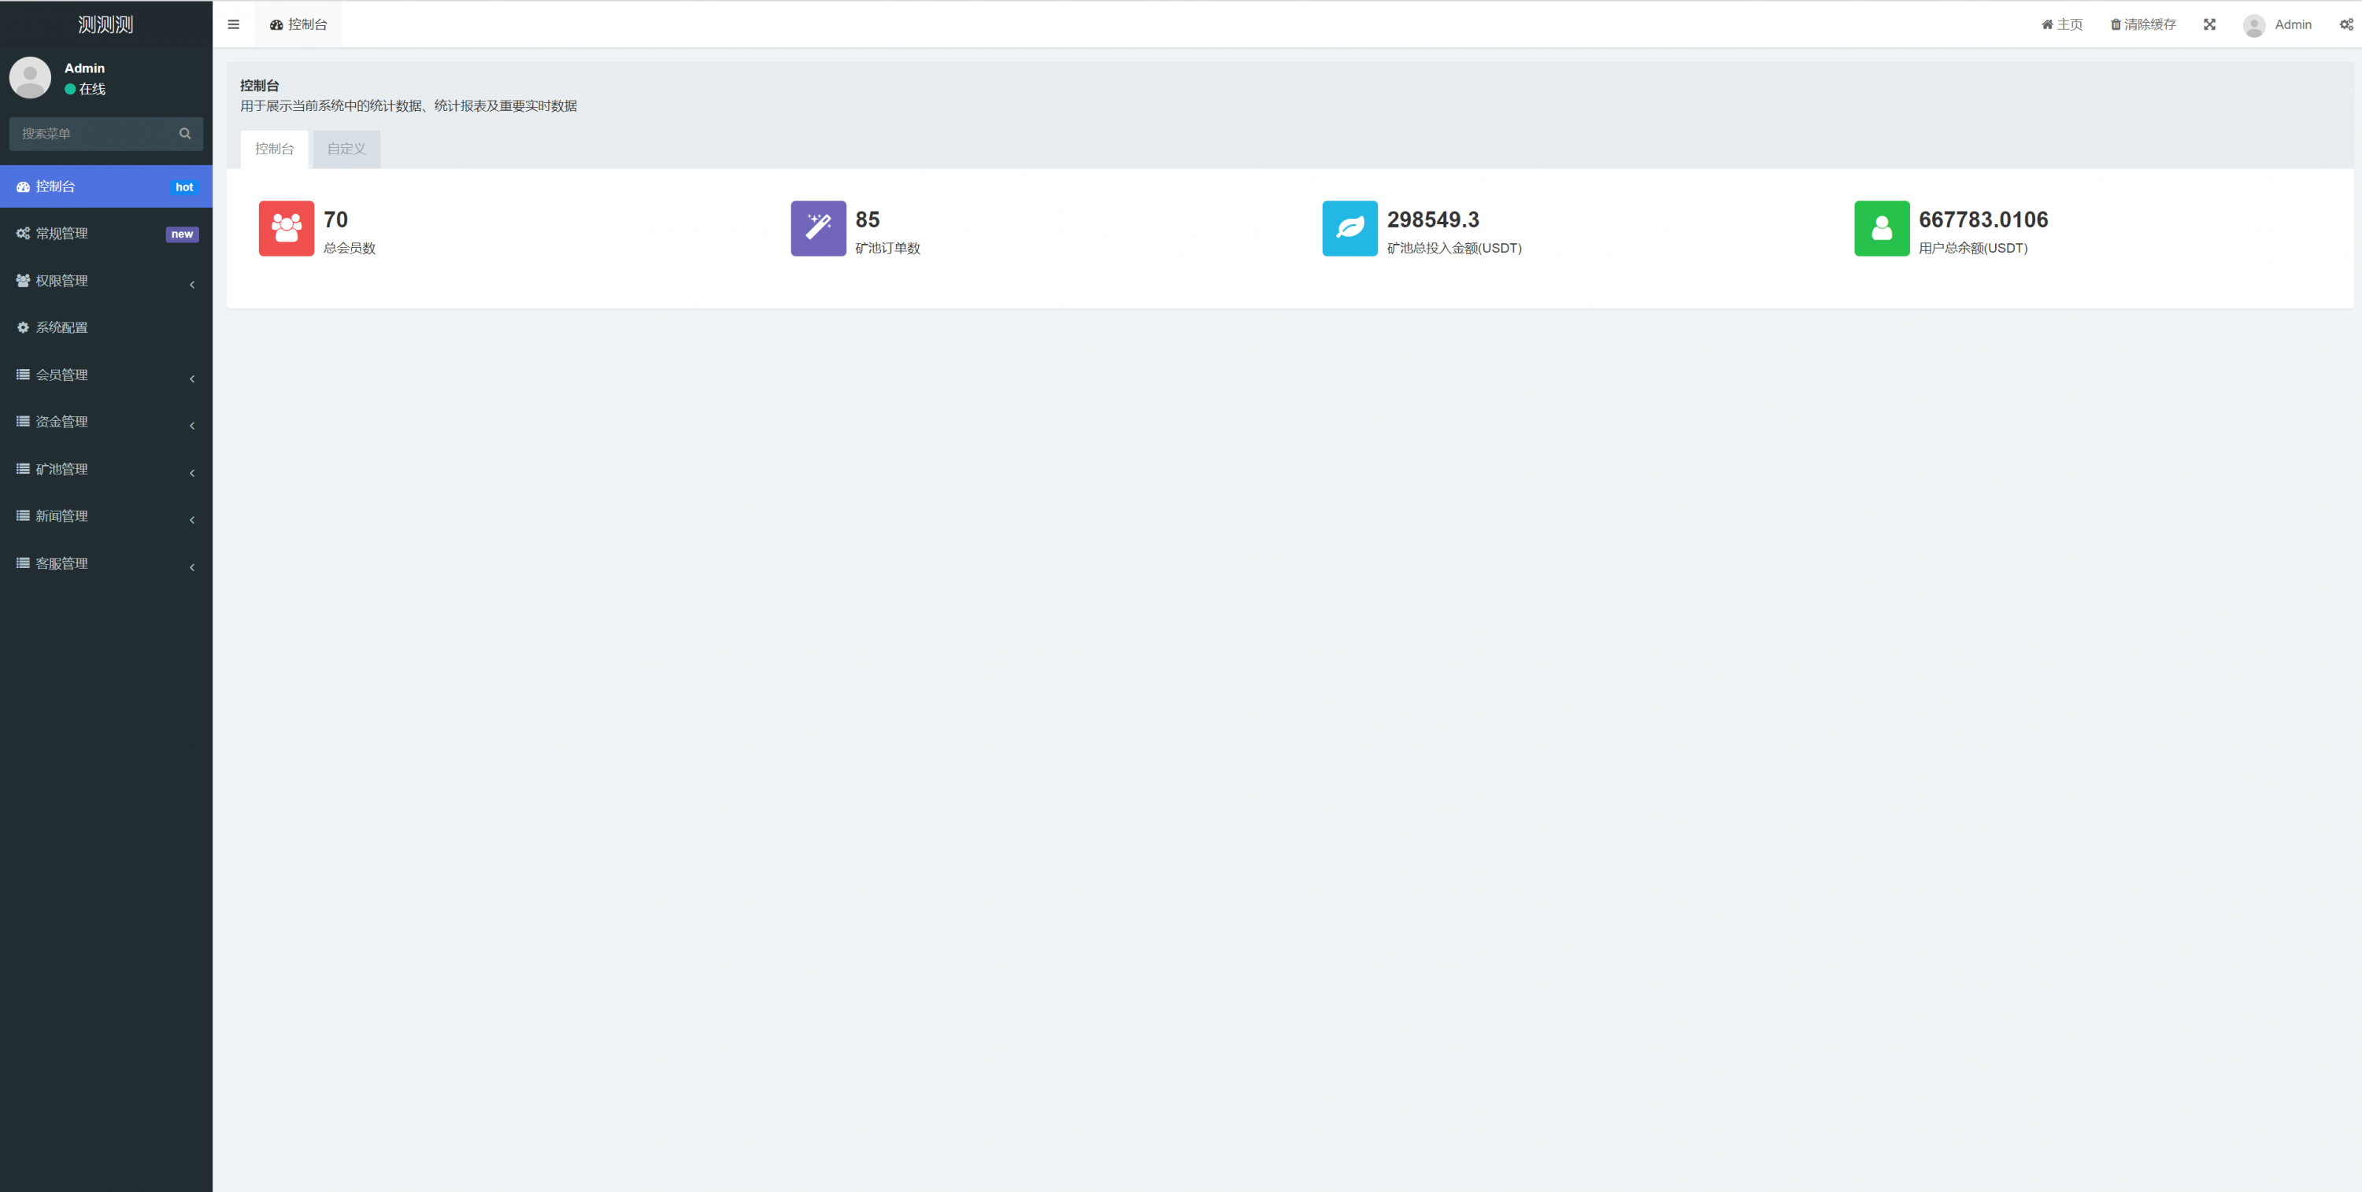Open the settings gears icon in the top right
2362x1192 pixels.
pyautogui.click(x=2345, y=24)
